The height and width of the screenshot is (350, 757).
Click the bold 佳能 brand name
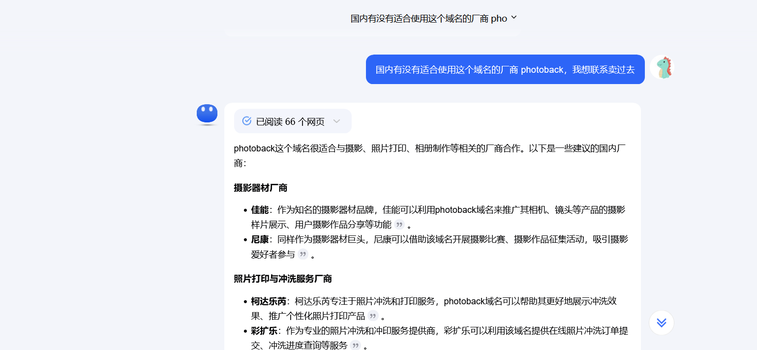260,210
